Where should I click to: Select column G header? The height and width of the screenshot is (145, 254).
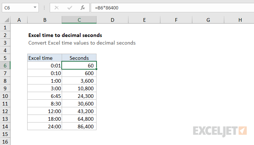click(x=208, y=20)
